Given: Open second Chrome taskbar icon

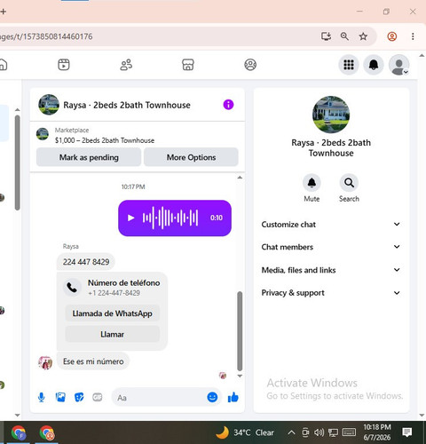Looking at the screenshot, I should click(47, 432).
